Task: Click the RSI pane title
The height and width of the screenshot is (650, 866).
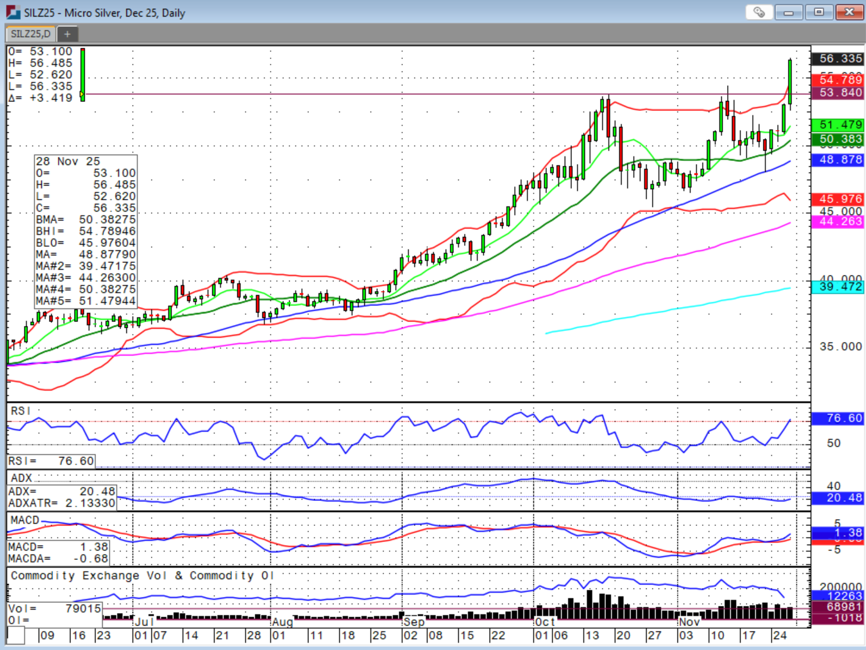Action: (x=20, y=411)
